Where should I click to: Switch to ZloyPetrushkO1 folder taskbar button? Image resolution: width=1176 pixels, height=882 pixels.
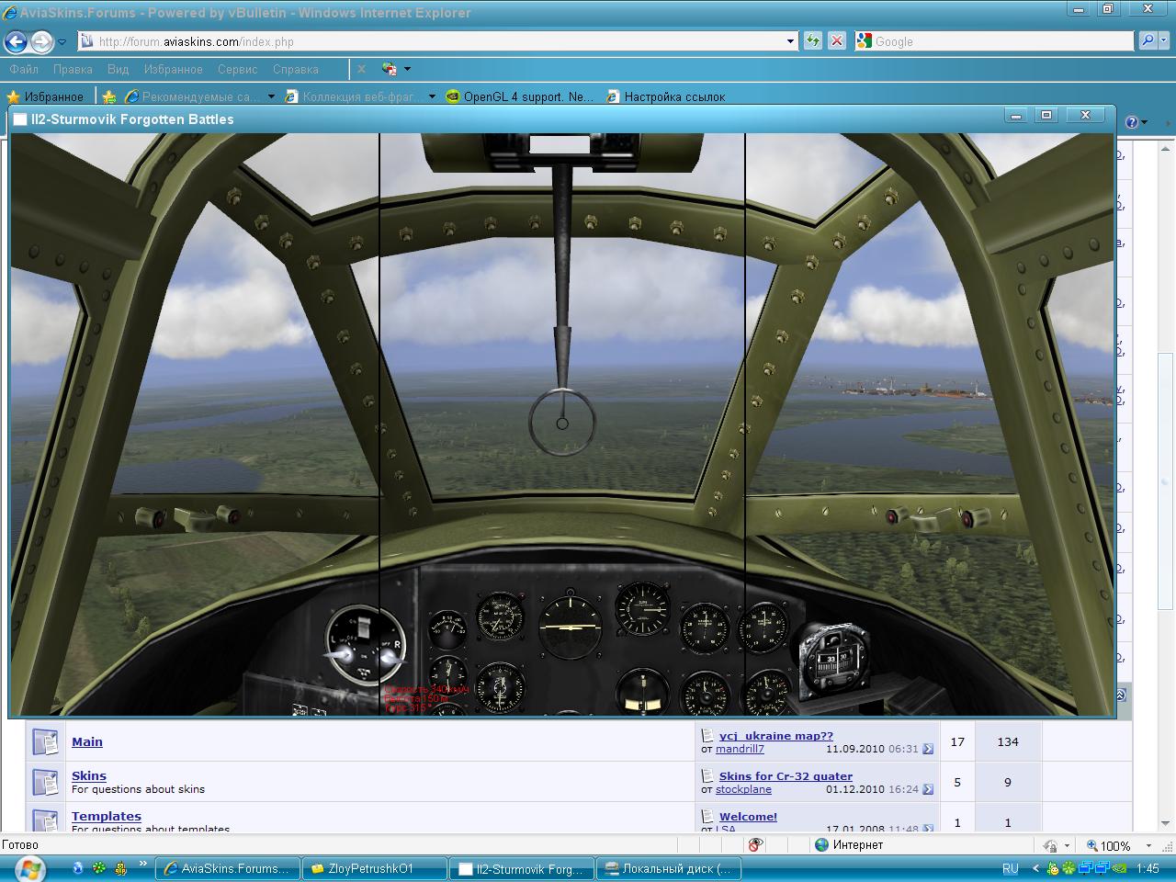pyautogui.click(x=377, y=868)
